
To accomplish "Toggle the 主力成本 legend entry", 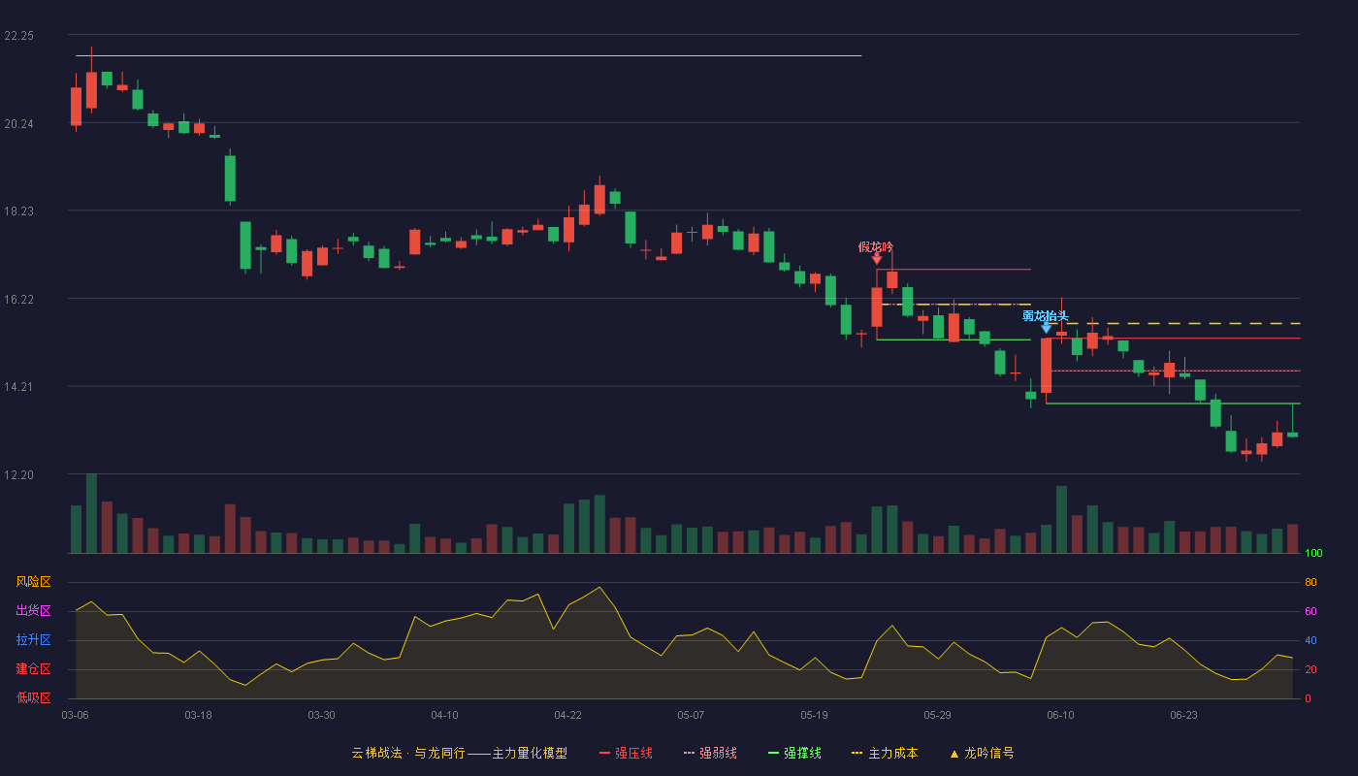I will tap(885, 753).
